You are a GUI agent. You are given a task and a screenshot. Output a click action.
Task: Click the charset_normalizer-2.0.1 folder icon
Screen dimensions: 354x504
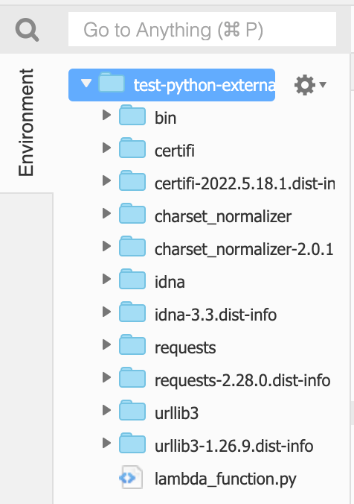pos(132,246)
